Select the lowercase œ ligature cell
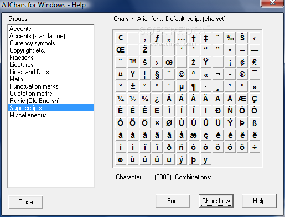This screenshot has width=285, height=217. (169, 62)
